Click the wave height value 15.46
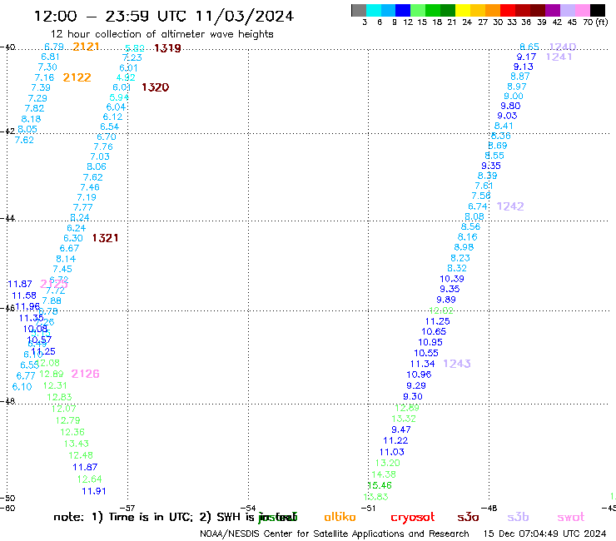Viewport: 616px width, 541px height. click(380, 485)
